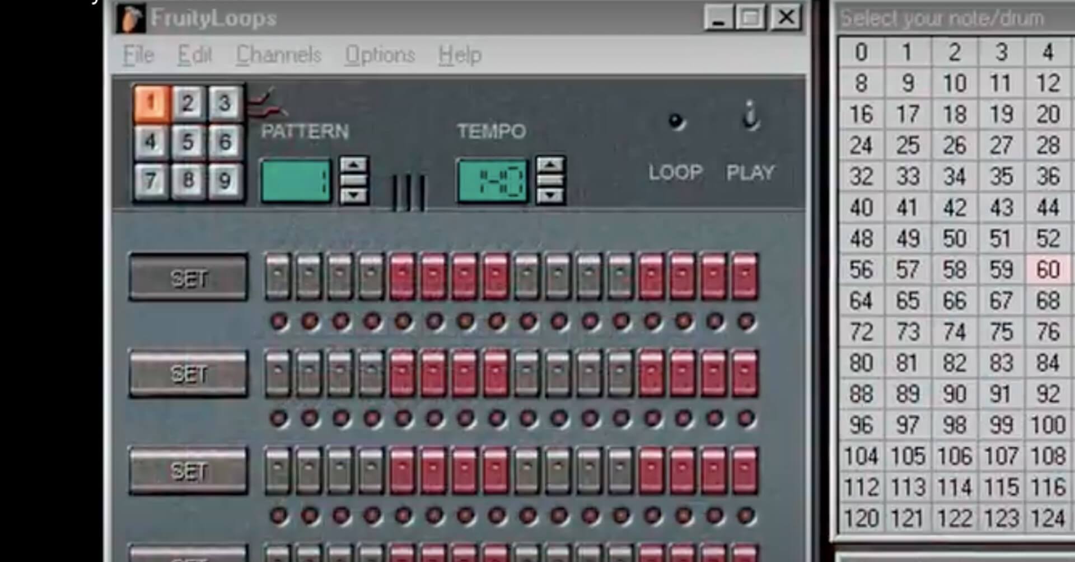Click SET button of first channel
This screenshot has width=1075, height=562.
coord(189,277)
